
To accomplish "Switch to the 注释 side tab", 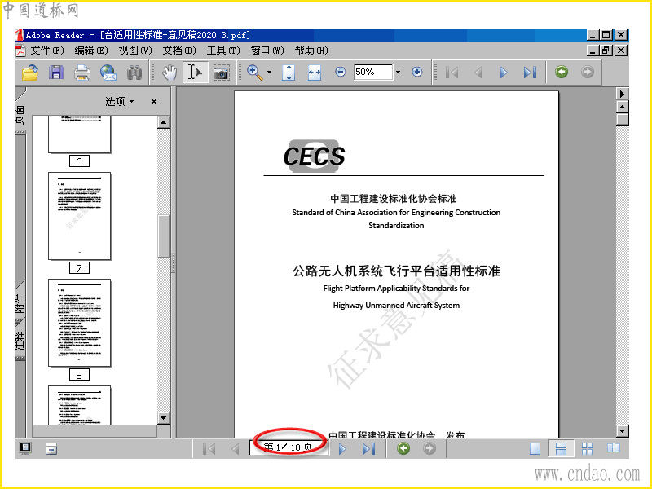I will pos(20,341).
